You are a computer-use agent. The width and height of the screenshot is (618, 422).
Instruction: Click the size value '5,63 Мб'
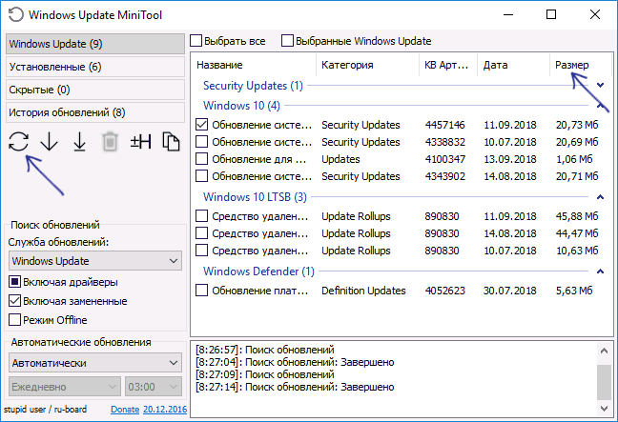(x=574, y=291)
